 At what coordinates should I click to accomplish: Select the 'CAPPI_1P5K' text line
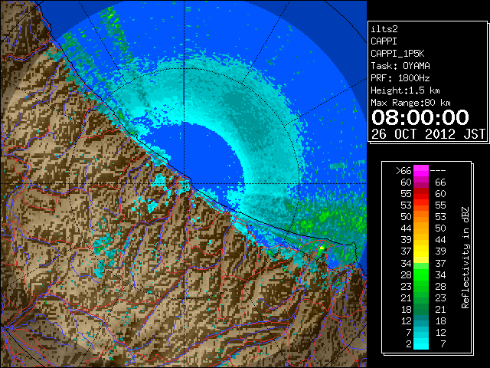(x=397, y=54)
